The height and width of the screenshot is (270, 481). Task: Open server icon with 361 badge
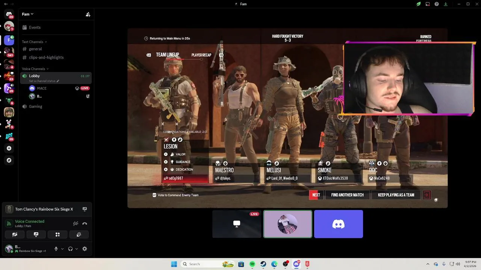click(9, 52)
